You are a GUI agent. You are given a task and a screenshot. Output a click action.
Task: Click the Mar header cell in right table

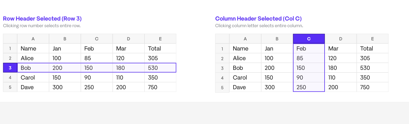(x=341, y=48)
